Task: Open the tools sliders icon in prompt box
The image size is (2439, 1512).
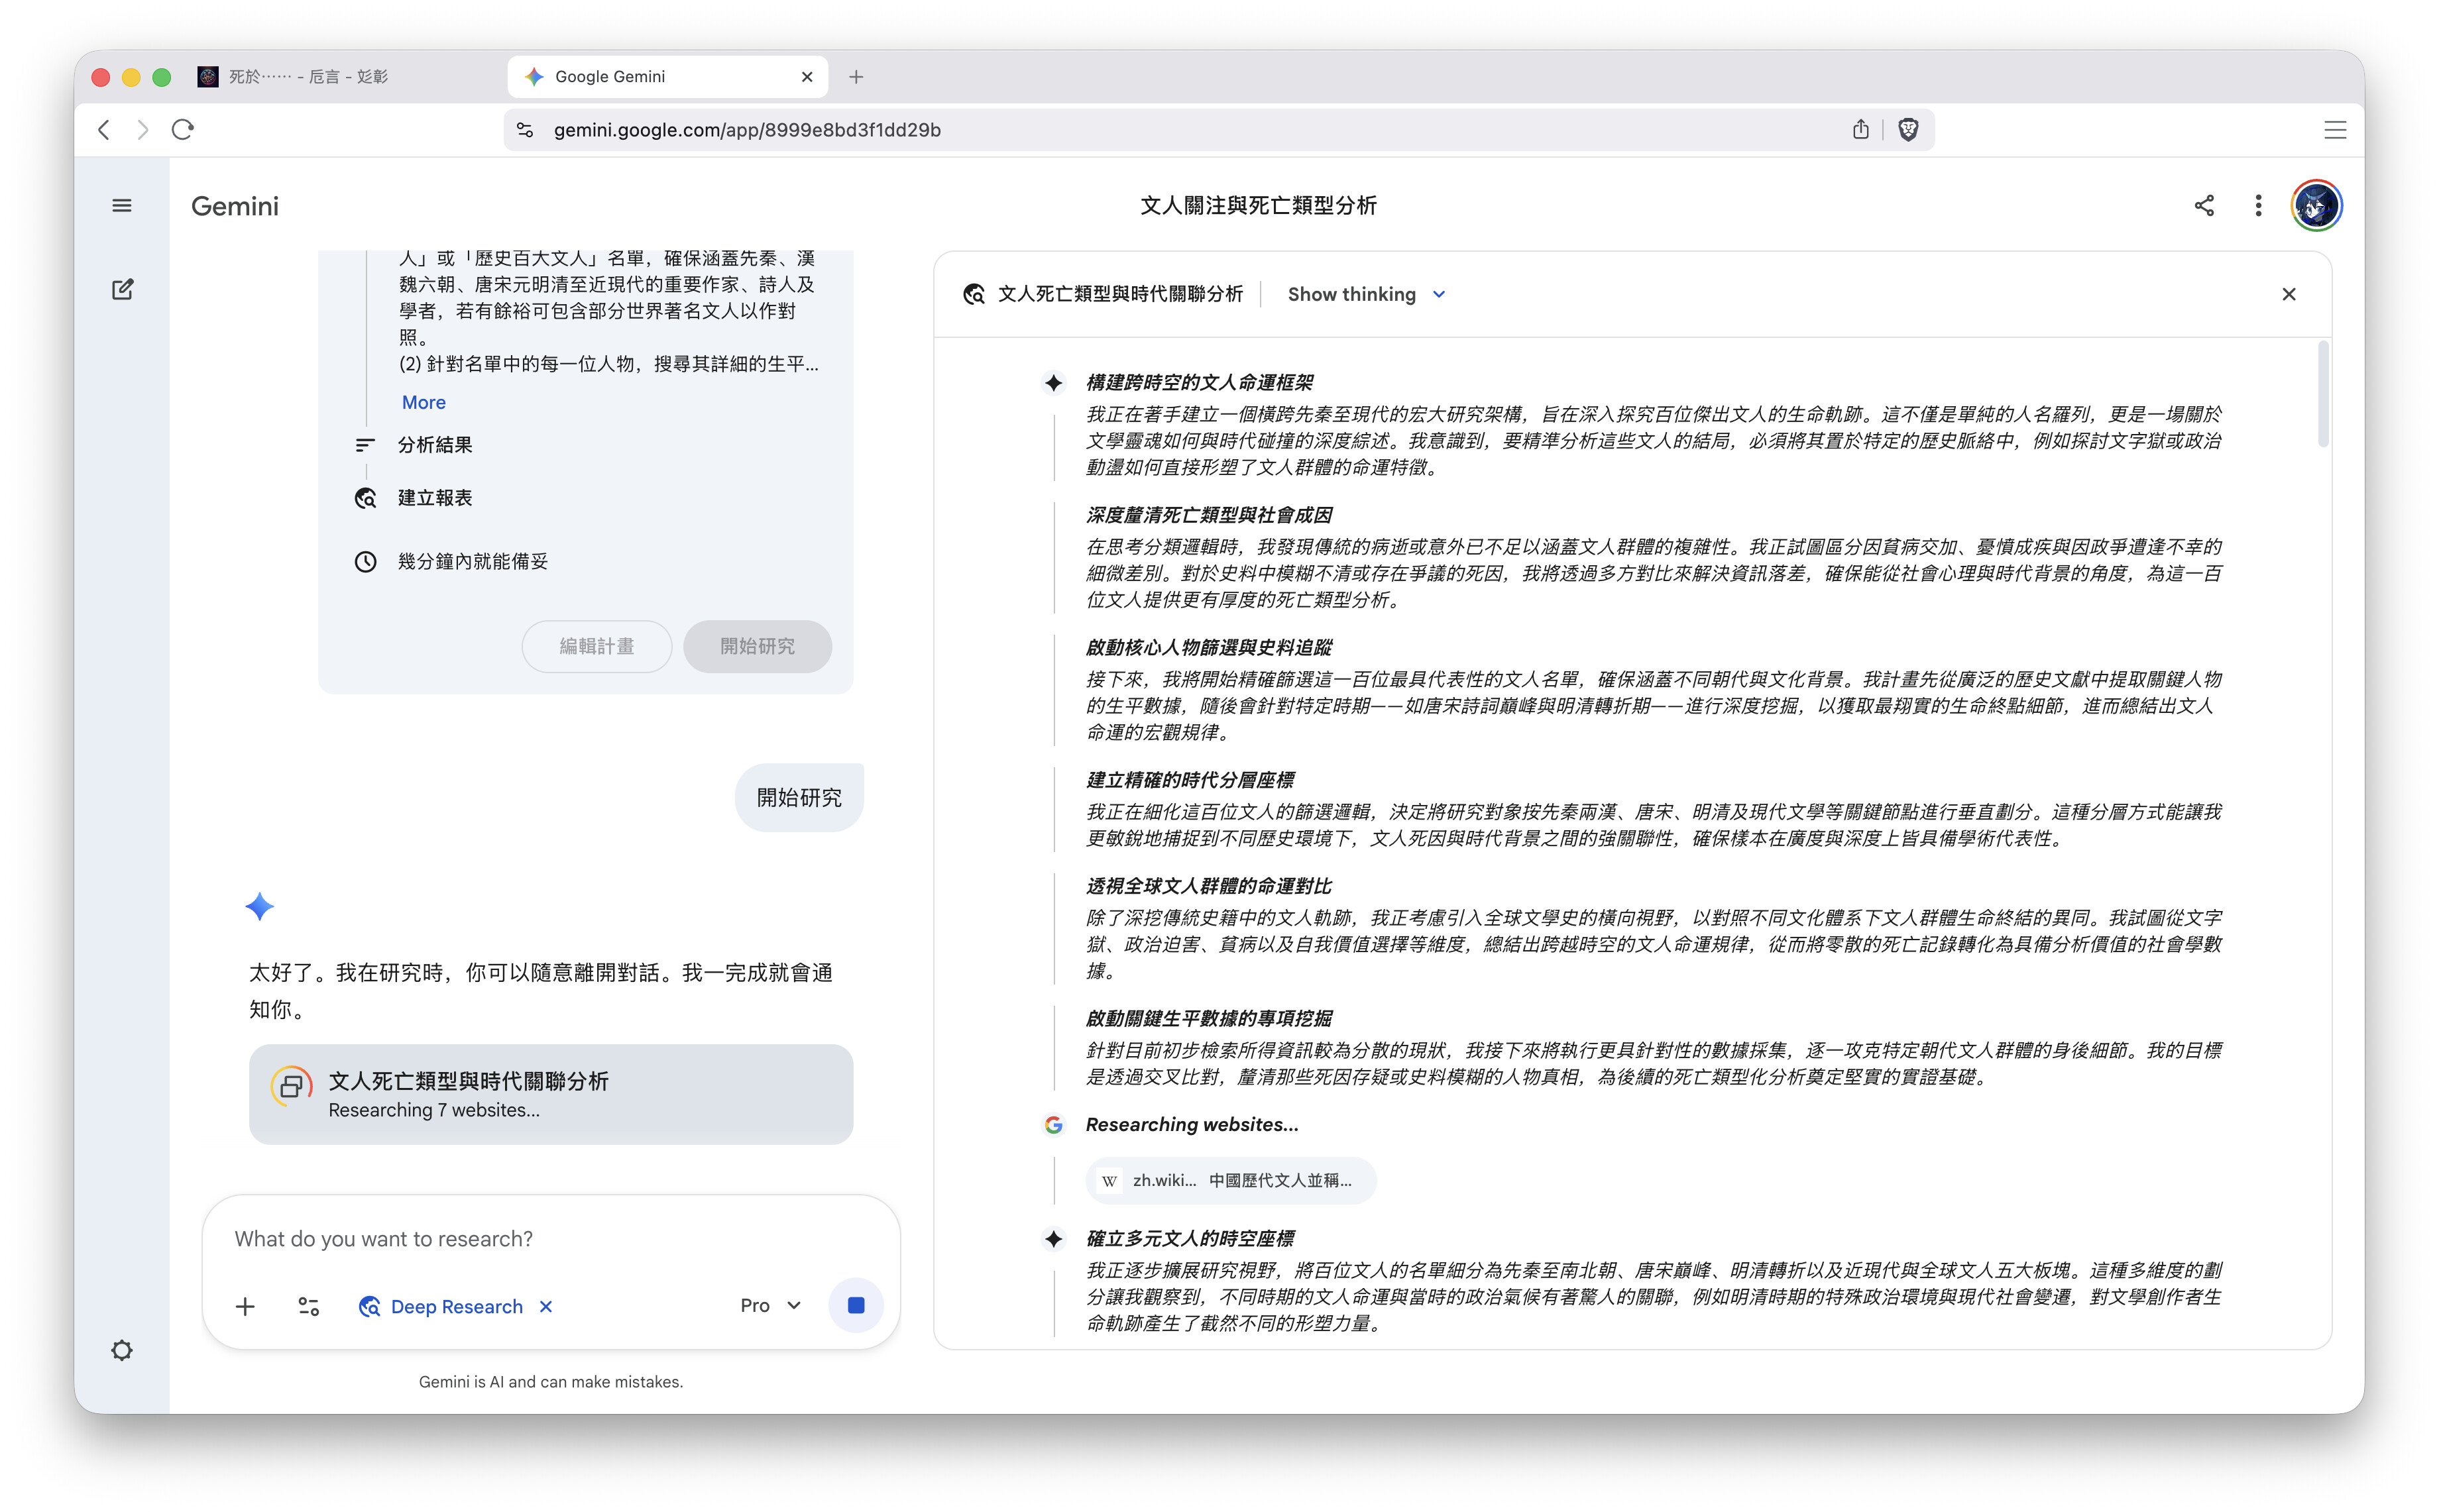Action: click(309, 1306)
